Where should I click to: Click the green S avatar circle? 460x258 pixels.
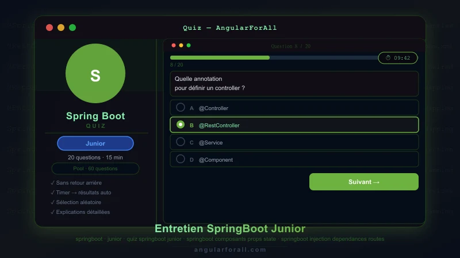click(95, 73)
